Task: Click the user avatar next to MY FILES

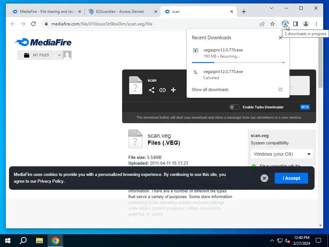Action: [67, 55]
